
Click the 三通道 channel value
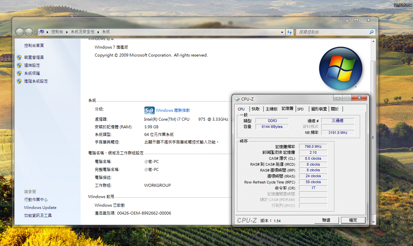[337, 121]
